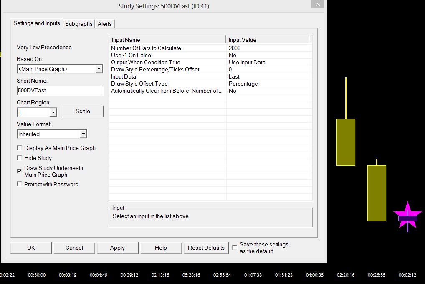The width and height of the screenshot is (425, 284).
Task: Uncheck Draw Study Underneath Main Price Graph
Action: coord(19,171)
